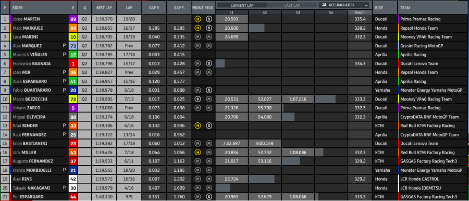The image size is (469, 201).
Task: Select rider Jorge MARTIN
Action: tap(27, 19)
